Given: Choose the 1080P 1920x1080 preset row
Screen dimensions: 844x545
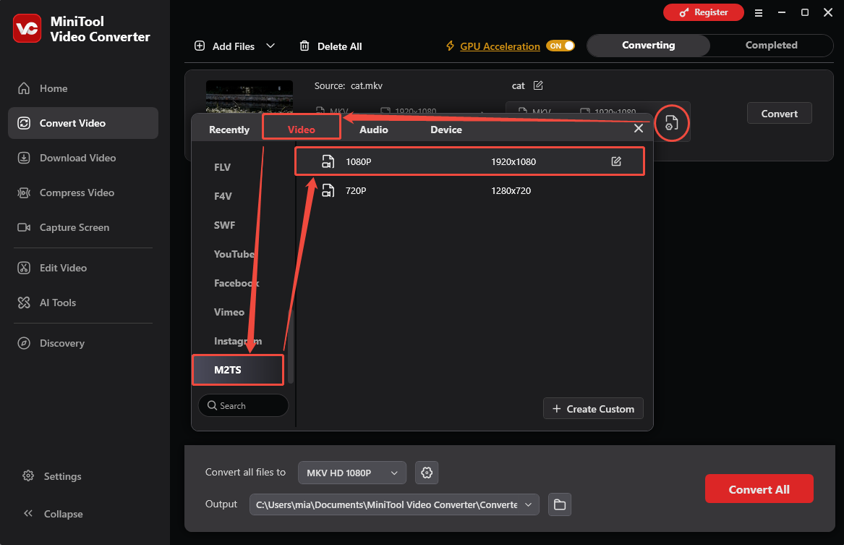Looking at the screenshot, I should pos(469,161).
